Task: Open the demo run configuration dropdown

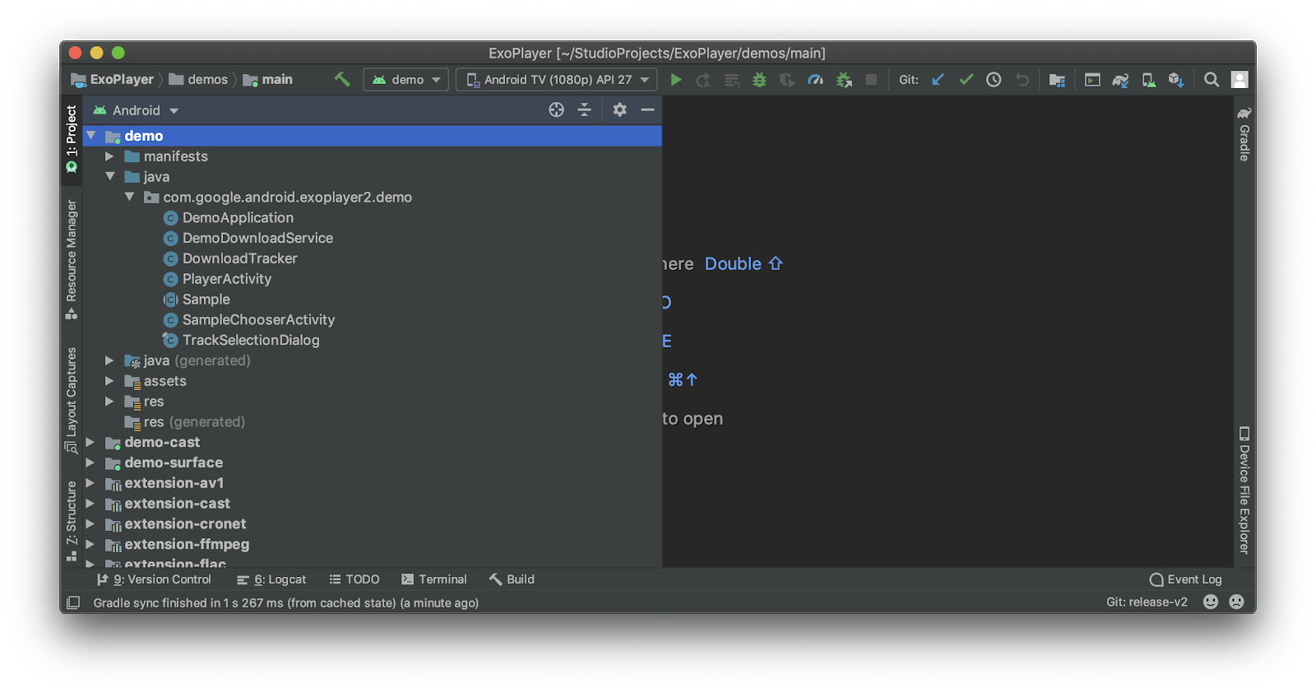Action: (x=406, y=80)
